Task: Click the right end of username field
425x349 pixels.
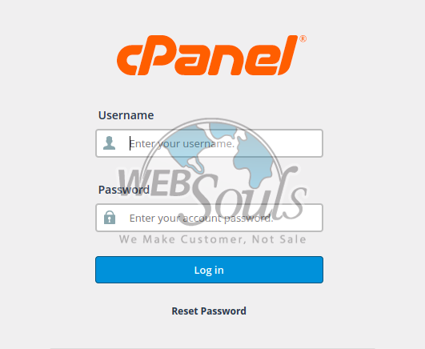Action: pos(311,143)
